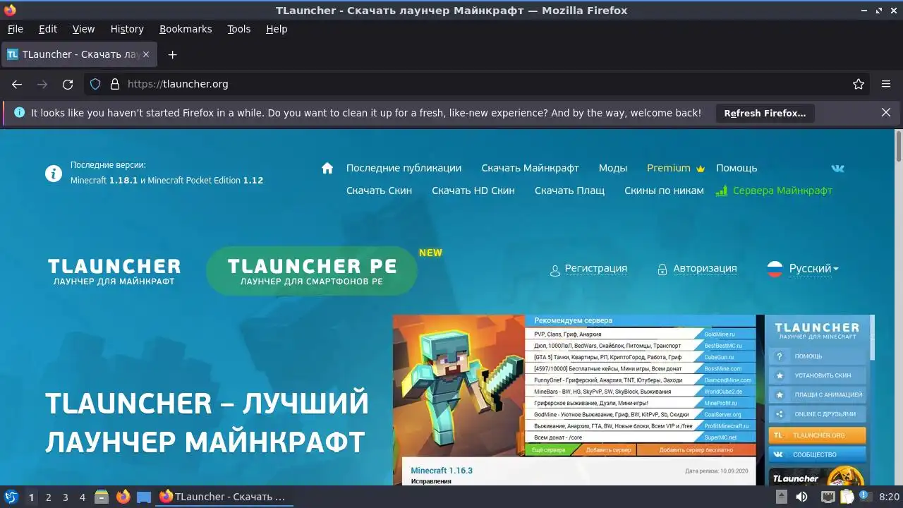This screenshot has height=508, width=903.
Task: Click the forward navigation arrow
Action: point(42,84)
